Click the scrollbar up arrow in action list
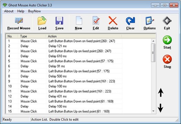 153,41
